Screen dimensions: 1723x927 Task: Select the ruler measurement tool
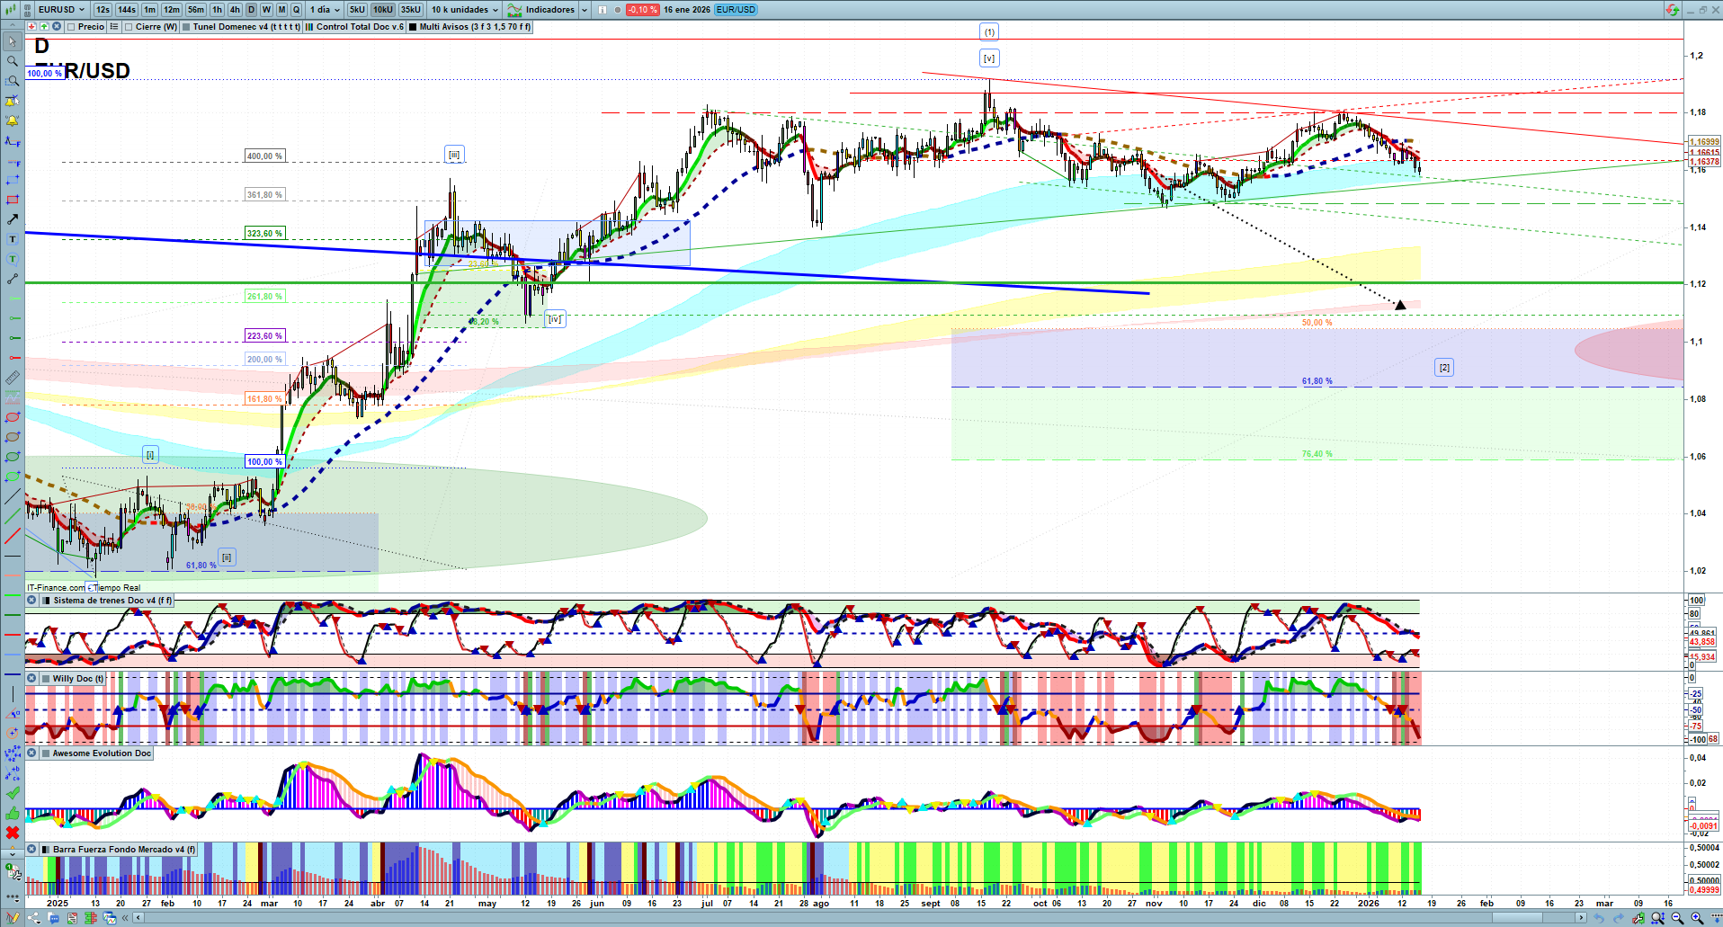click(x=13, y=378)
